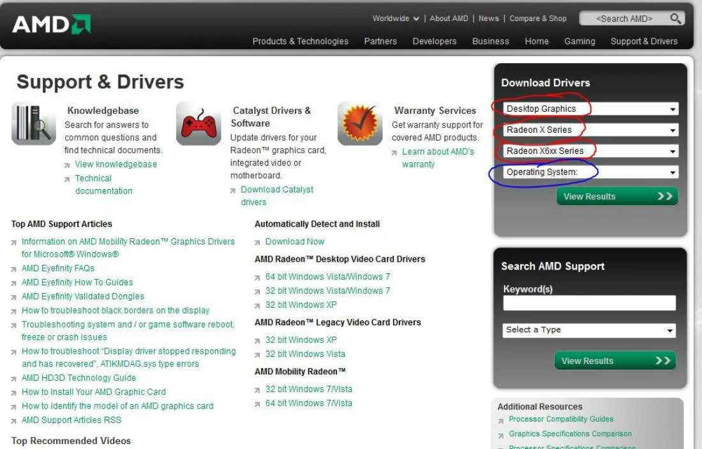Open Processor Compatibility Guides link
Screen dimensions: 702x449
[561, 419]
